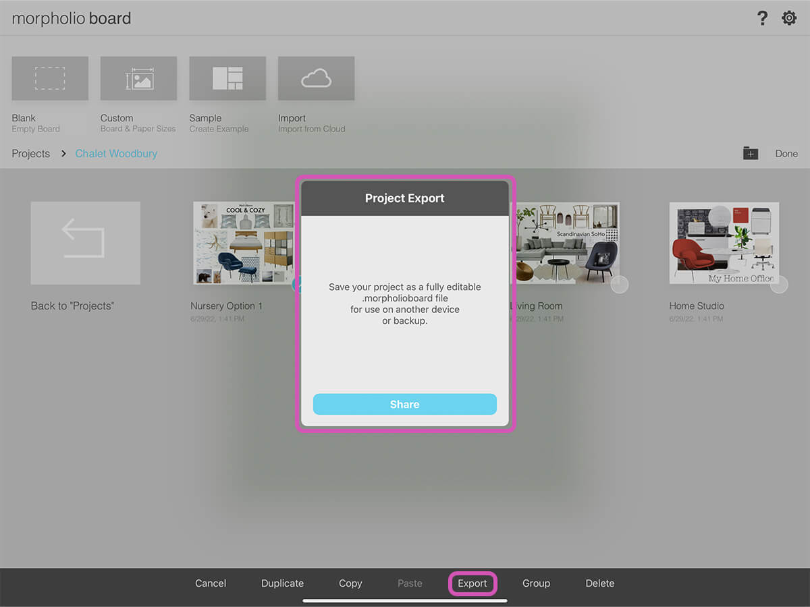
Task: Toggle selection circle on Living Room board
Action: pyautogui.click(x=620, y=285)
